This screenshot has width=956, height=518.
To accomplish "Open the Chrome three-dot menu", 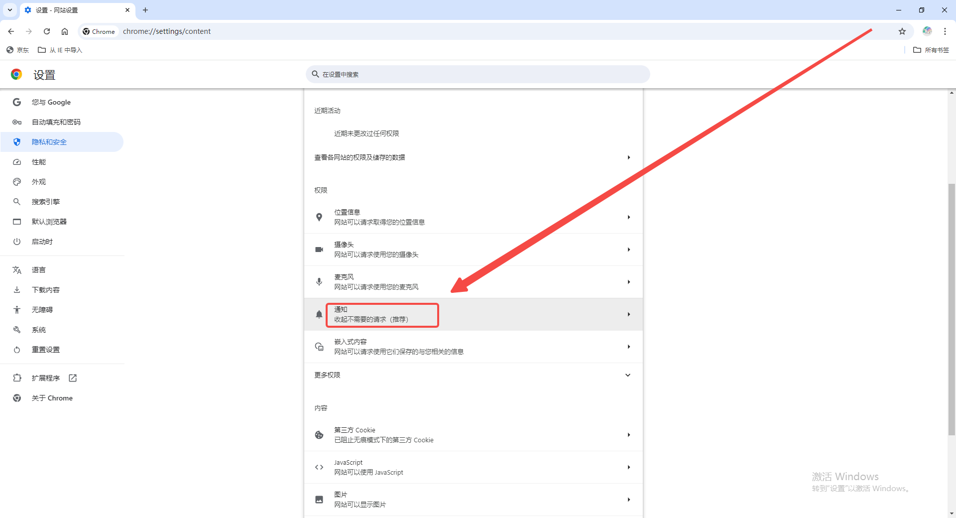I will click(x=945, y=31).
